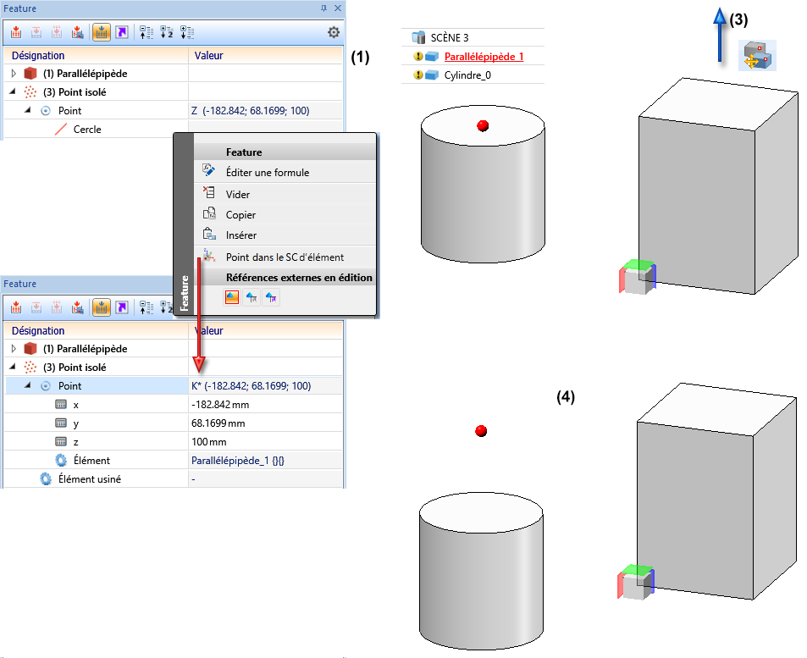Click Désignation column header in upper Feature panel
Image resolution: width=807 pixels, height=658 pixels.
(38, 56)
